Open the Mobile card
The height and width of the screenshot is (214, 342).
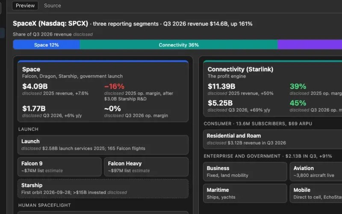coord(316,193)
